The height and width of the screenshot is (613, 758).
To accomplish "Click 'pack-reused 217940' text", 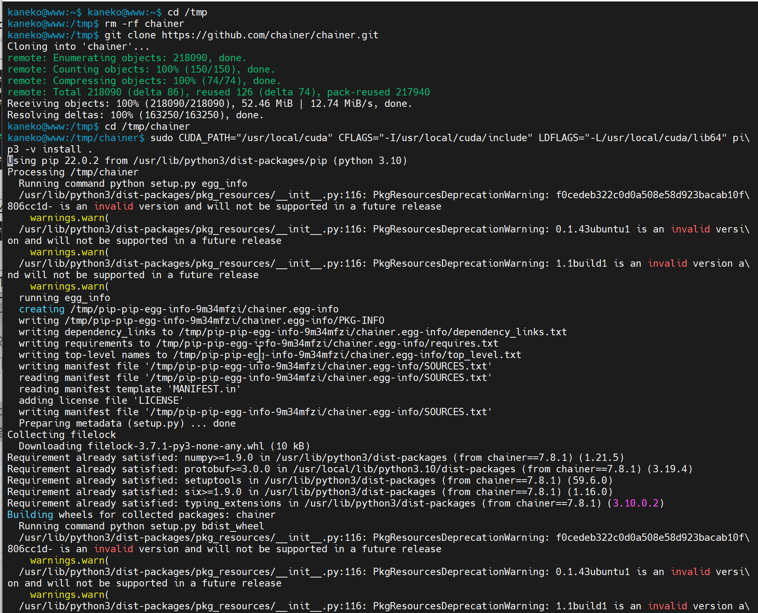I will (378, 92).
